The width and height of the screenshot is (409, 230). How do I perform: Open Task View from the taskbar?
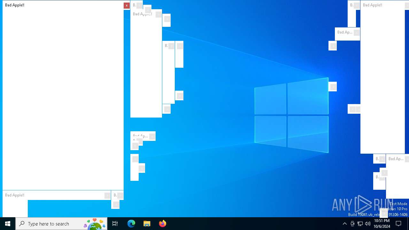pos(115,224)
